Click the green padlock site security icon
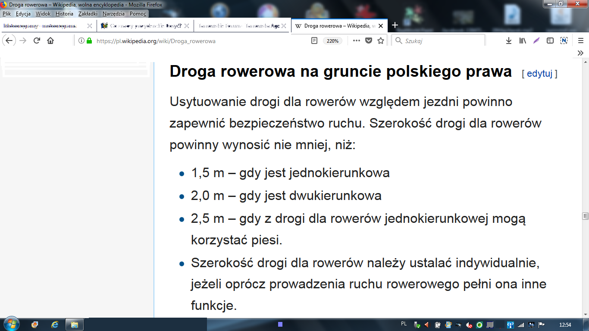The height and width of the screenshot is (331, 589). [89, 41]
